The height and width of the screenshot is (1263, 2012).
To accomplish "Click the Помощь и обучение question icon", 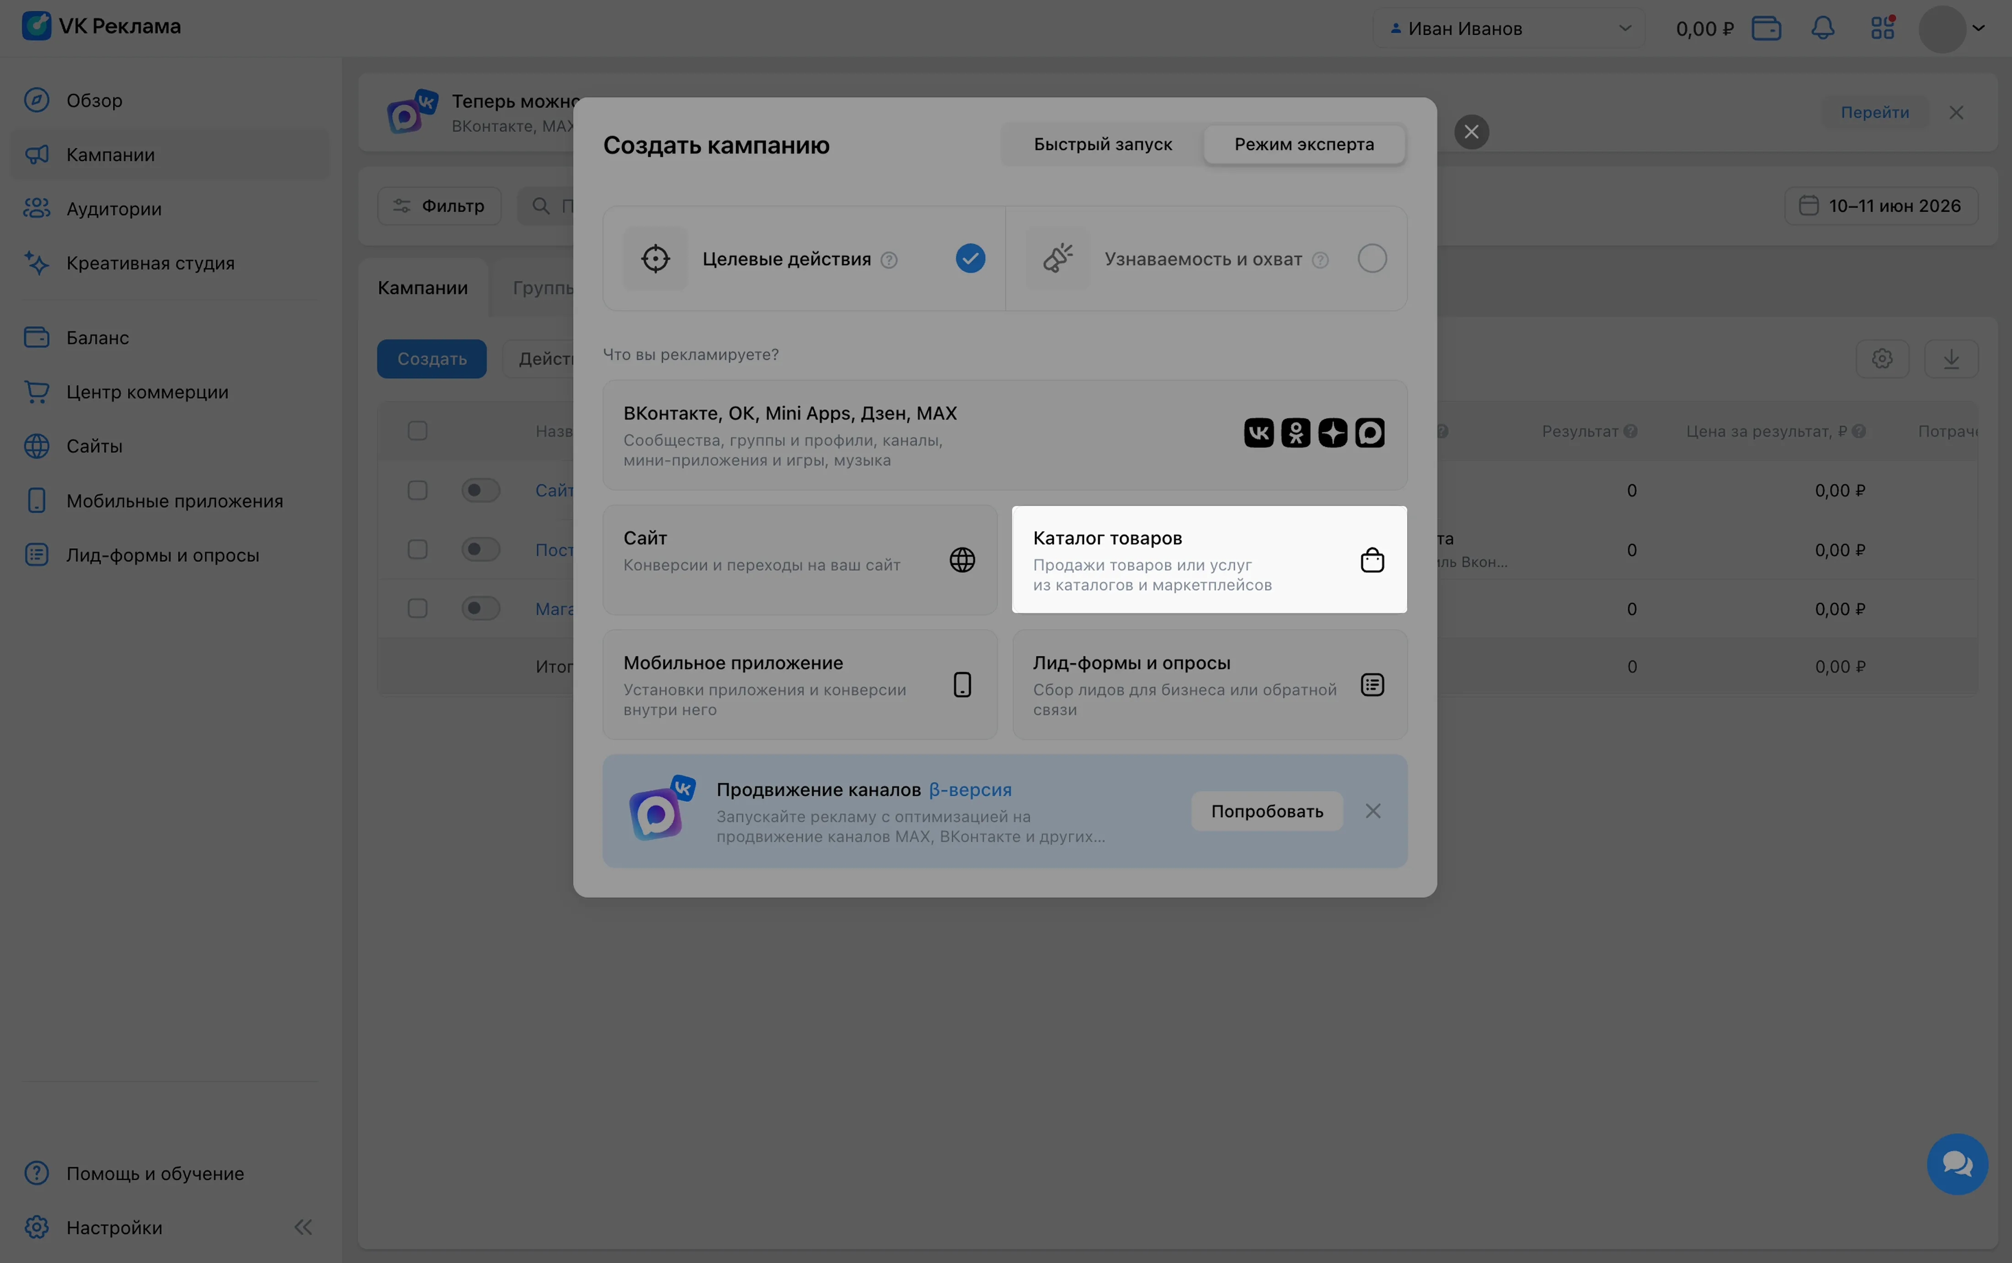I will [x=36, y=1173].
